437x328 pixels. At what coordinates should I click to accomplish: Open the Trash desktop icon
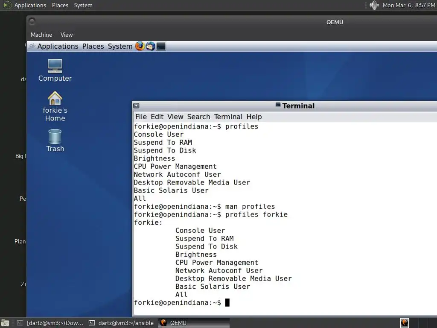pyautogui.click(x=55, y=141)
